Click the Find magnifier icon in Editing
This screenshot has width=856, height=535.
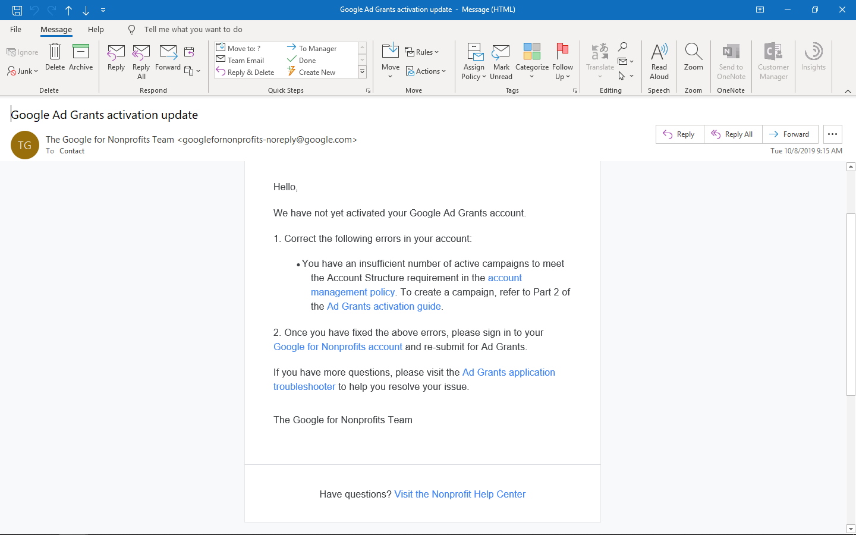pos(623,47)
